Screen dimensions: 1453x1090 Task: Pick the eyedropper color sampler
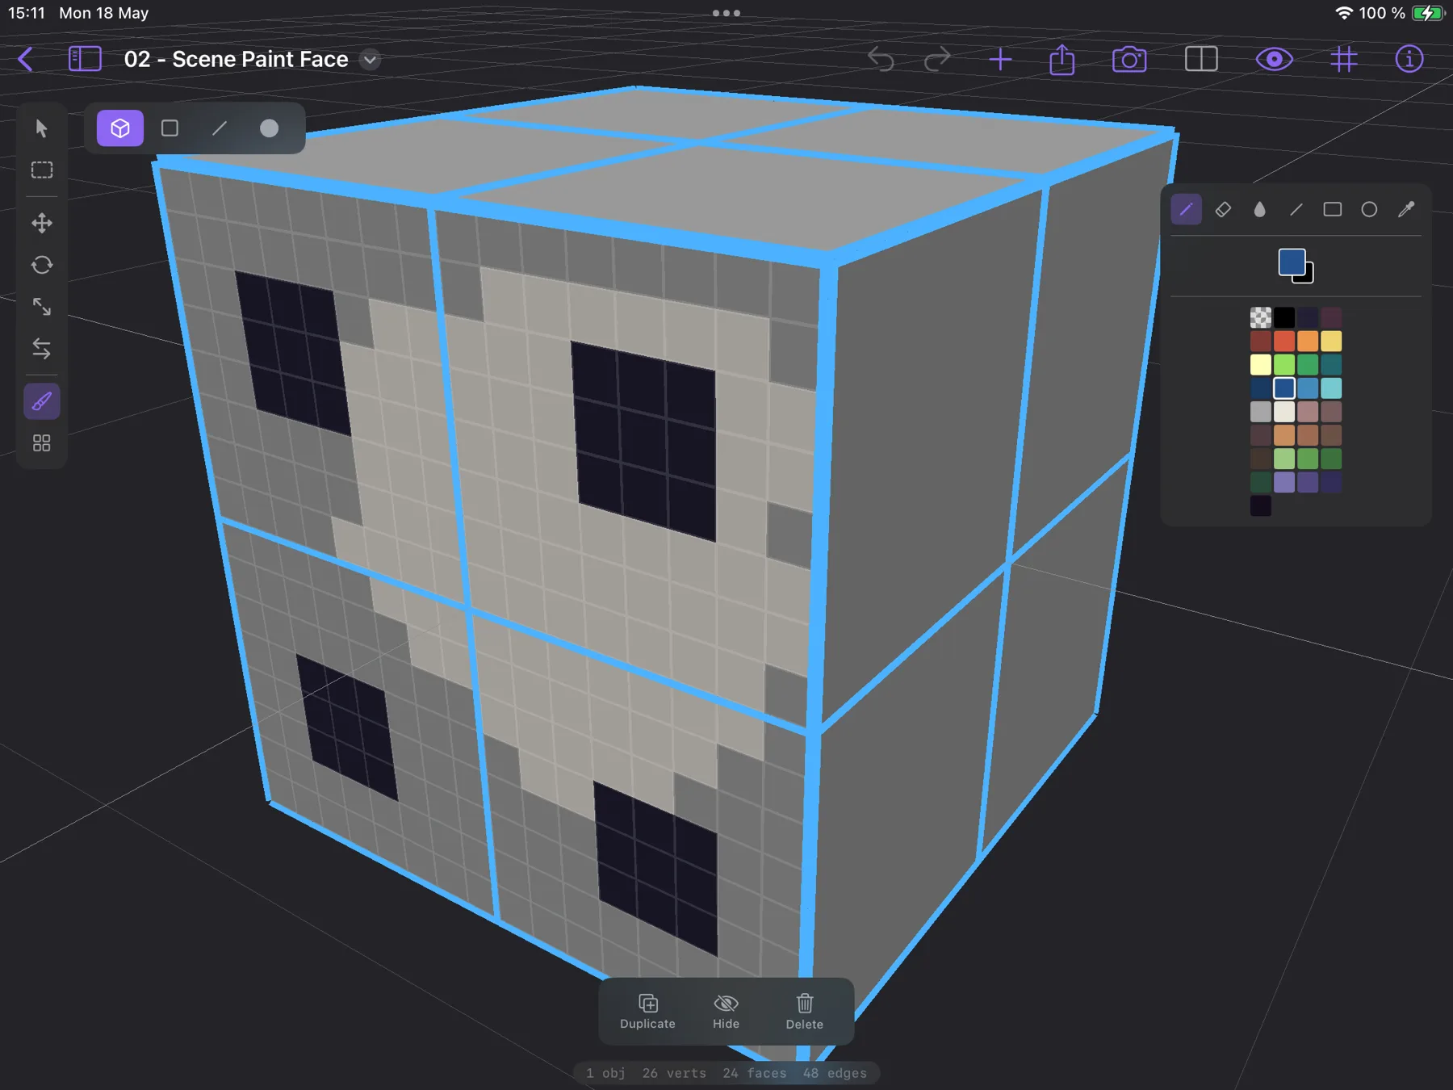(1406, 210)
